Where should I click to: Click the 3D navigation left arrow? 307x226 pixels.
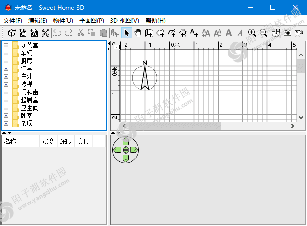pyautogui.click(x=117, y=150)
